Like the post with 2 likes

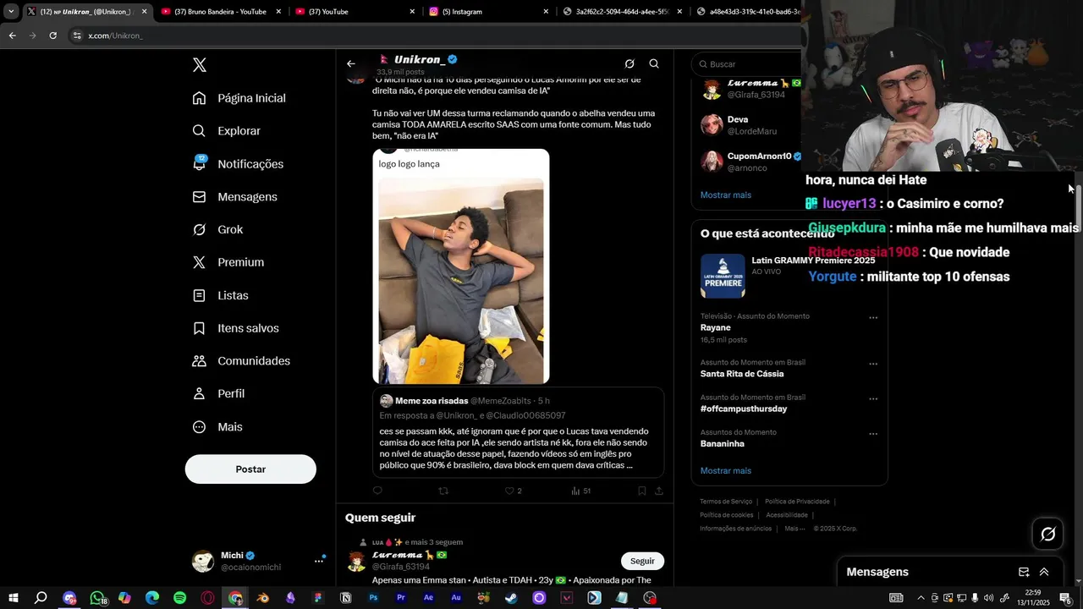(513, 491)
